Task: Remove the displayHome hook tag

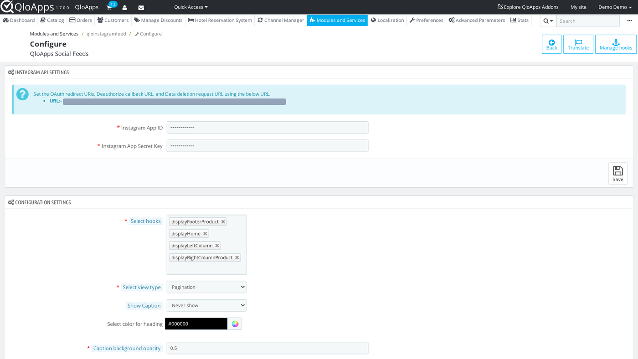Action: coord(205,234)
